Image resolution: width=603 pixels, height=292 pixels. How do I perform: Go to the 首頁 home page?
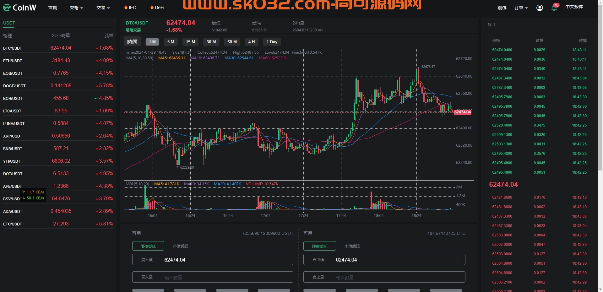pyautogui.click(x=52, y=8)
